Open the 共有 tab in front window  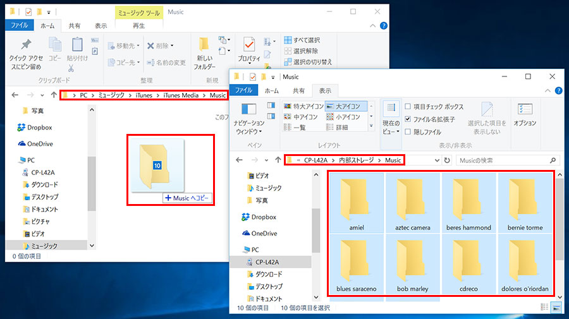coord(298,90)
